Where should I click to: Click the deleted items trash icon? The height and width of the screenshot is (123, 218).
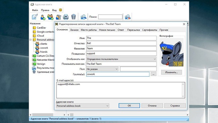[x=34, y=72]
